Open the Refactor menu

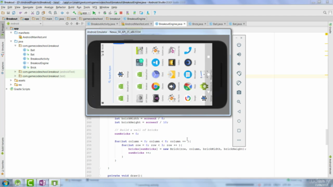pyautogui.click(x=61, y=7)
